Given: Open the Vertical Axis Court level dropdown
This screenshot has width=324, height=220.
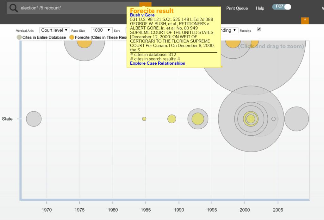Looking at the screenshot, I should pos(55,30).
